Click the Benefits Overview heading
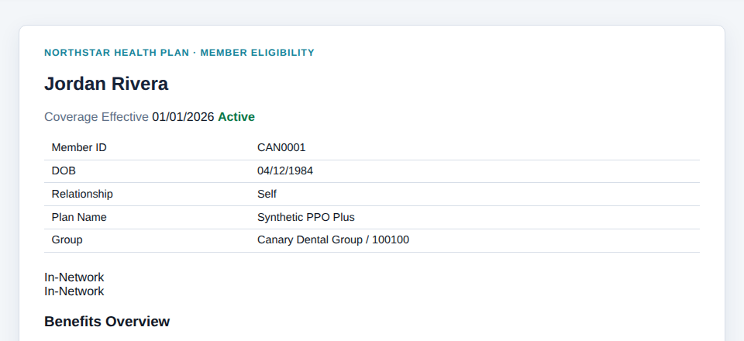Viewport: 744px width, 341px height. [107, 322]
